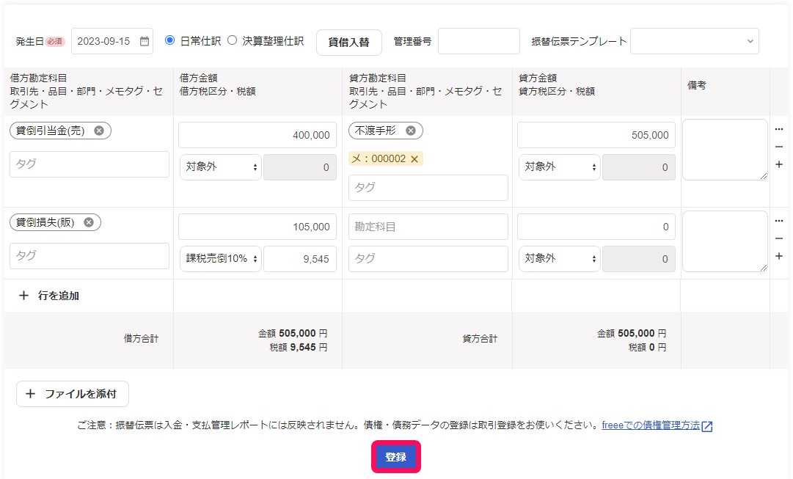The height and width of the screenshot is (479, 793).
Task: Open the more options menu for the 貸倒損失(販) row
Action: click(779, 221)
